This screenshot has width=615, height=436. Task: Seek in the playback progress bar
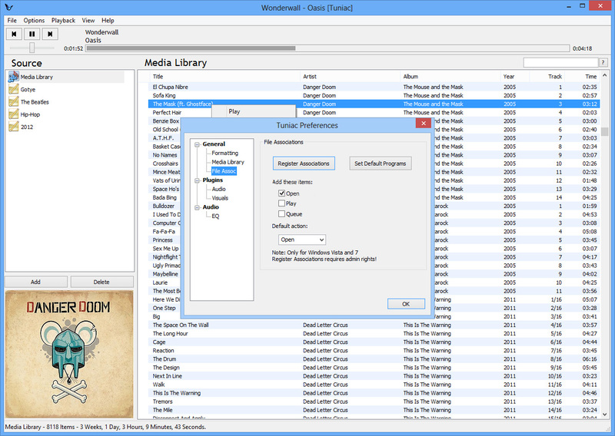click(327, 48)
